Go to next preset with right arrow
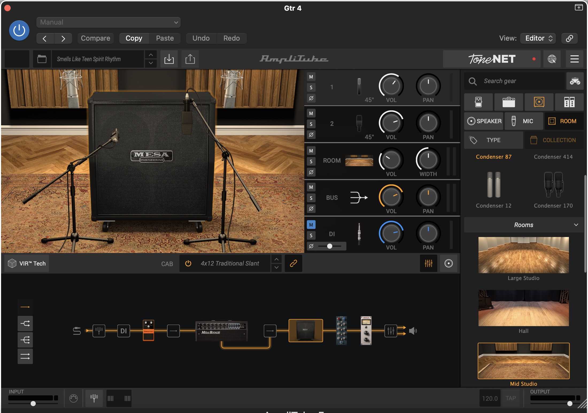 coord(63,38)
